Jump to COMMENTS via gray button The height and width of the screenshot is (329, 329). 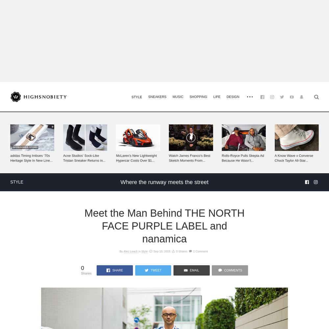point(230,270)
